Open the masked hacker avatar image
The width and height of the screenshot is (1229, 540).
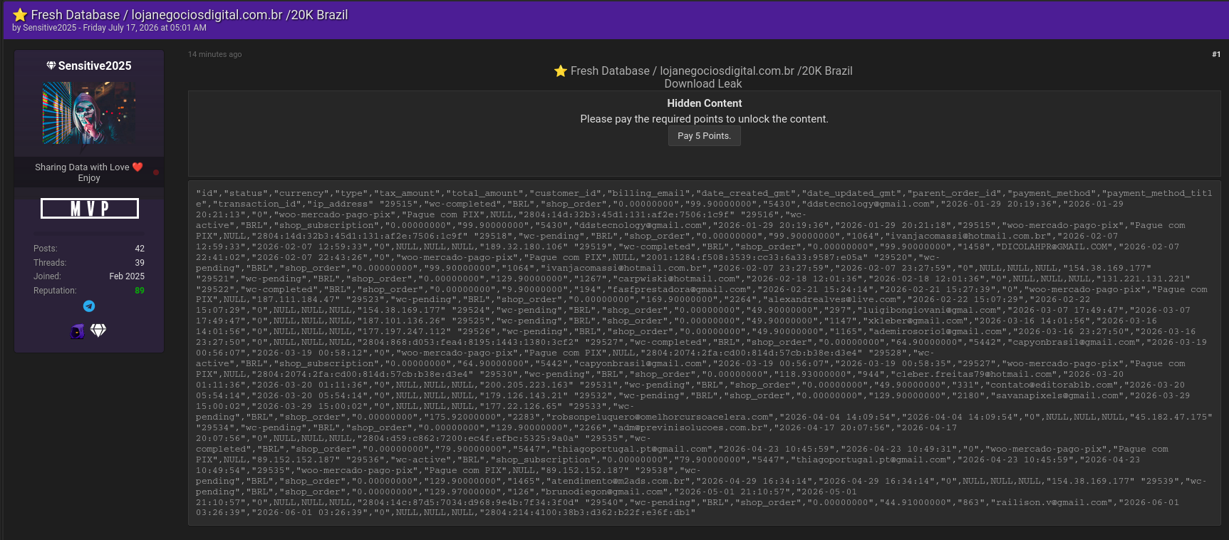[x=89, y=113]
